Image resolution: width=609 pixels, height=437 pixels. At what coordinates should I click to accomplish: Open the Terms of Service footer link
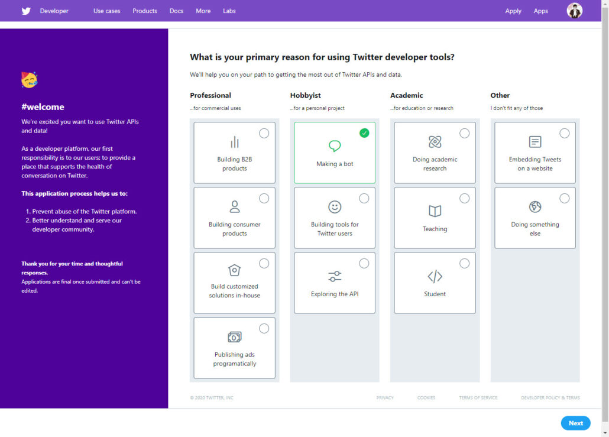[478, 398]
